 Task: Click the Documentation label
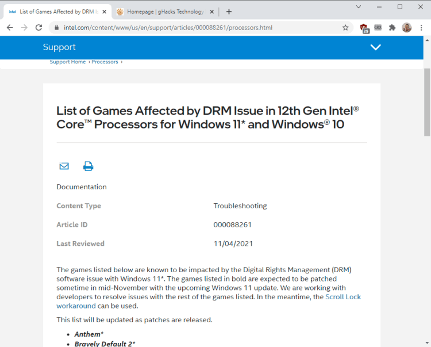(82, 187)
